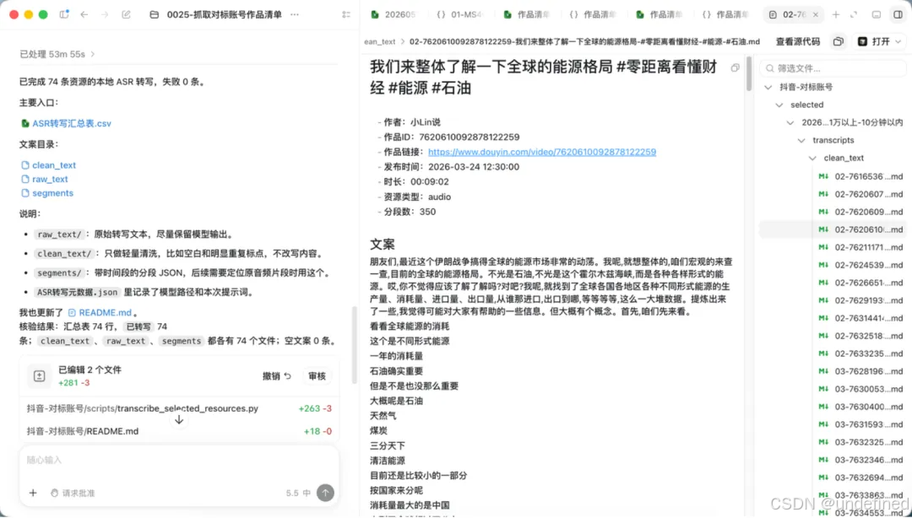
Task: Open the README.md link in chat
Action: click(105, 313)
